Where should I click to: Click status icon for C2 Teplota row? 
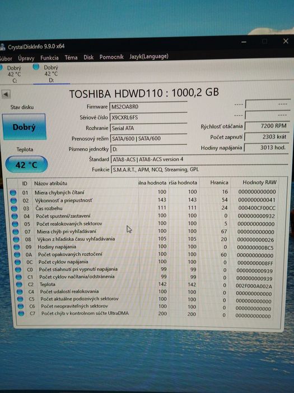[19, 285]
